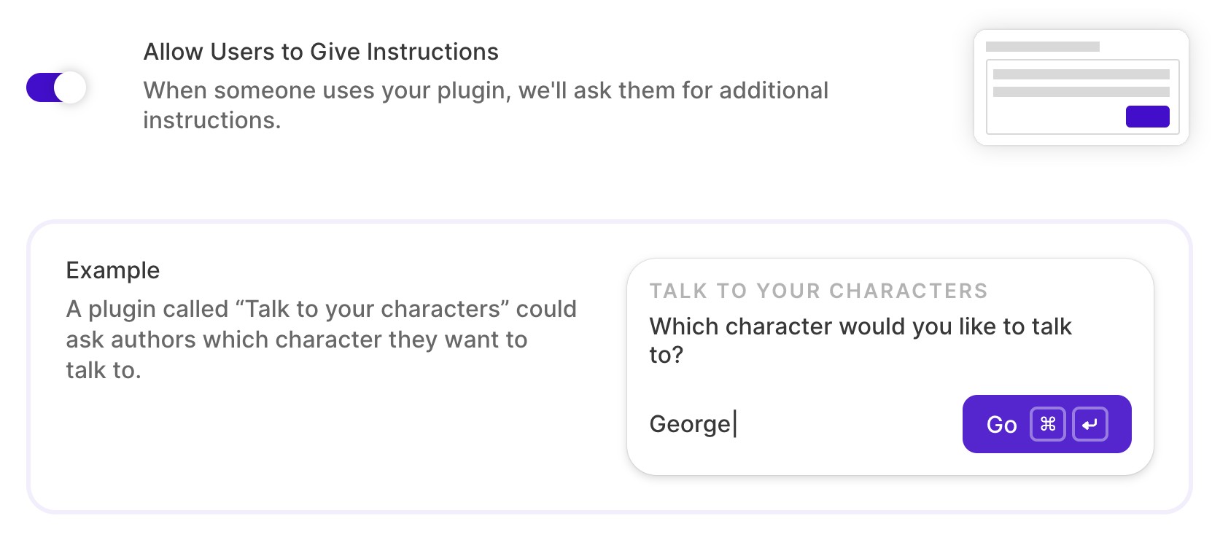
Task: Click the gray text lines inside thumbnail box
Action: (1081, 82)
